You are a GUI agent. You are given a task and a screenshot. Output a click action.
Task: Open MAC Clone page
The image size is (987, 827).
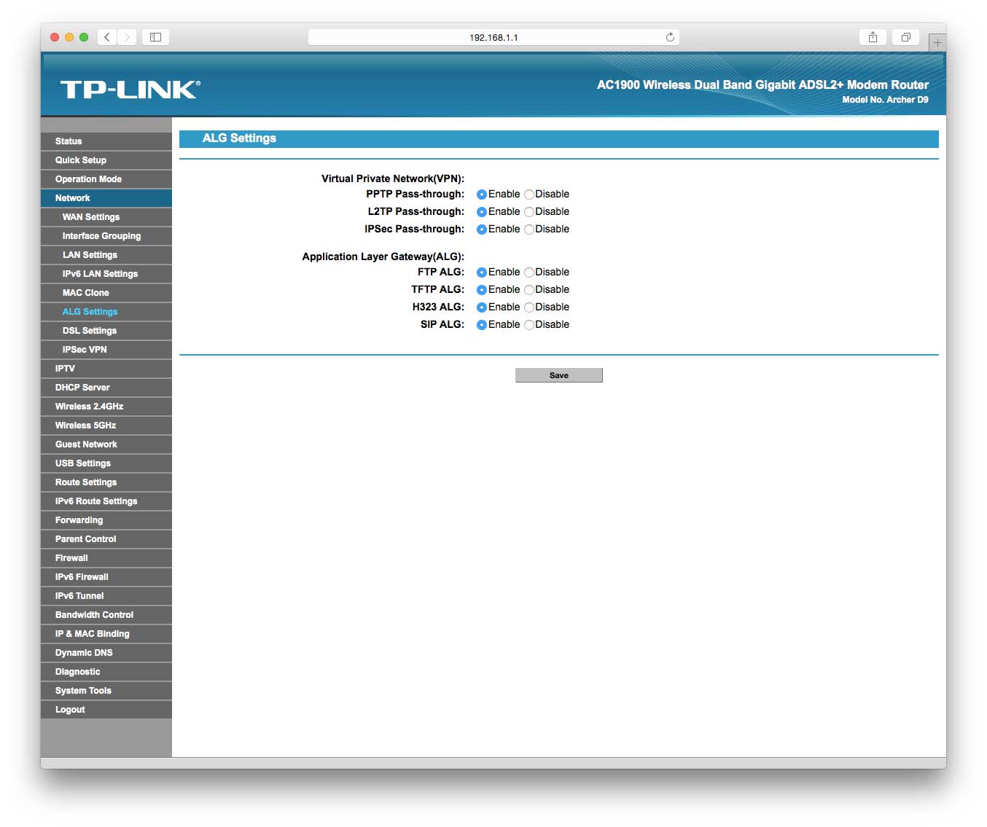106,293
